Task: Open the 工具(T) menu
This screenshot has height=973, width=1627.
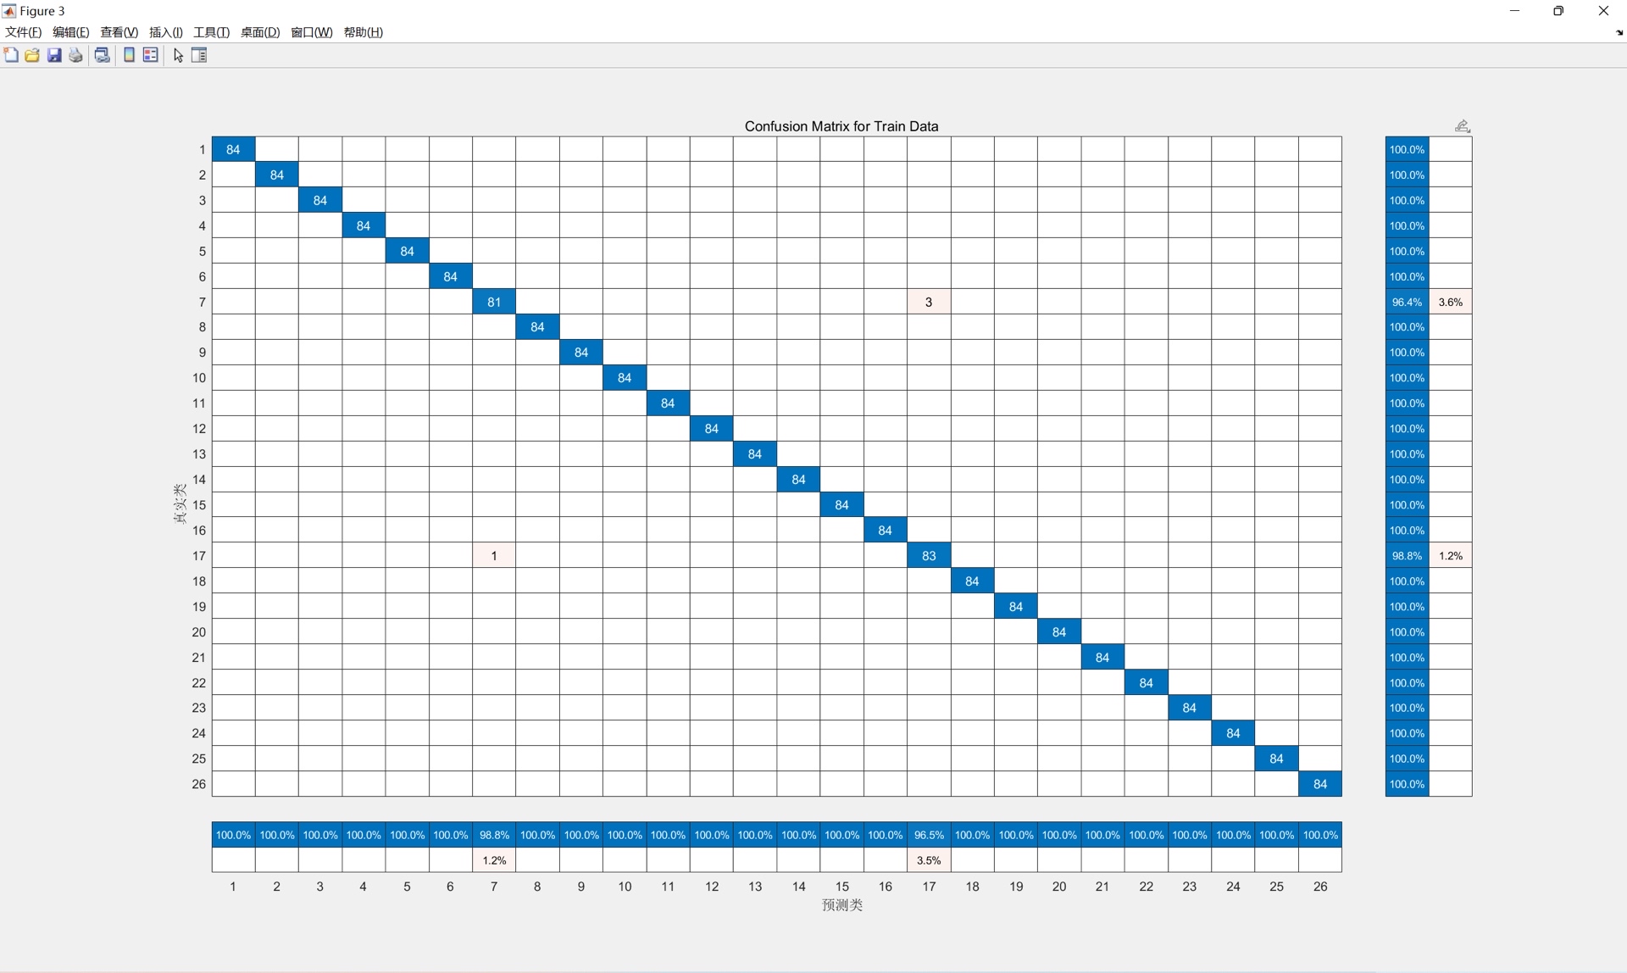Action: 211,32
